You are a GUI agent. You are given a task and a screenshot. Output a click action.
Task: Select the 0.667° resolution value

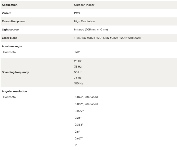pos(79,139)
